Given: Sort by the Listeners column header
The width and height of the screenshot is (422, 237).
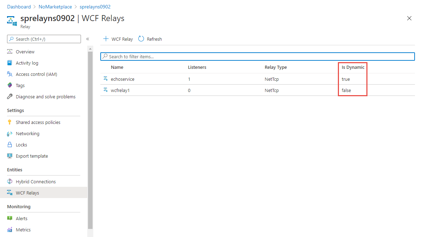Looking at the screenshot, I should (x=197, y=67).
